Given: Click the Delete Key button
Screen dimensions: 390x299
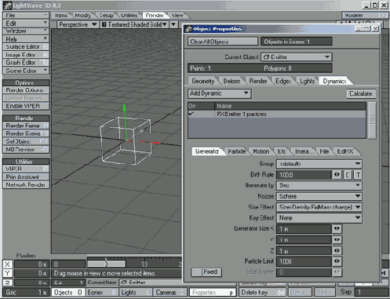Looking at the screenshot, I should coord(262,292).
